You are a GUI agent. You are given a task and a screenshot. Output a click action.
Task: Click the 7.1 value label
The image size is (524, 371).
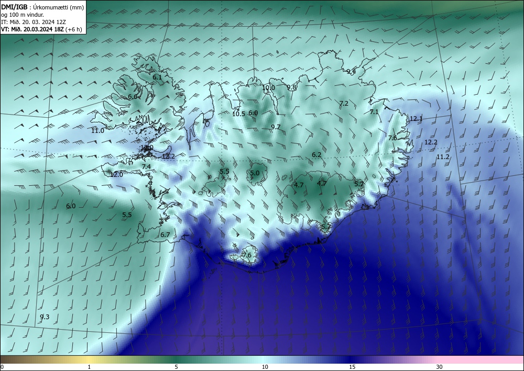pos(374,112)
